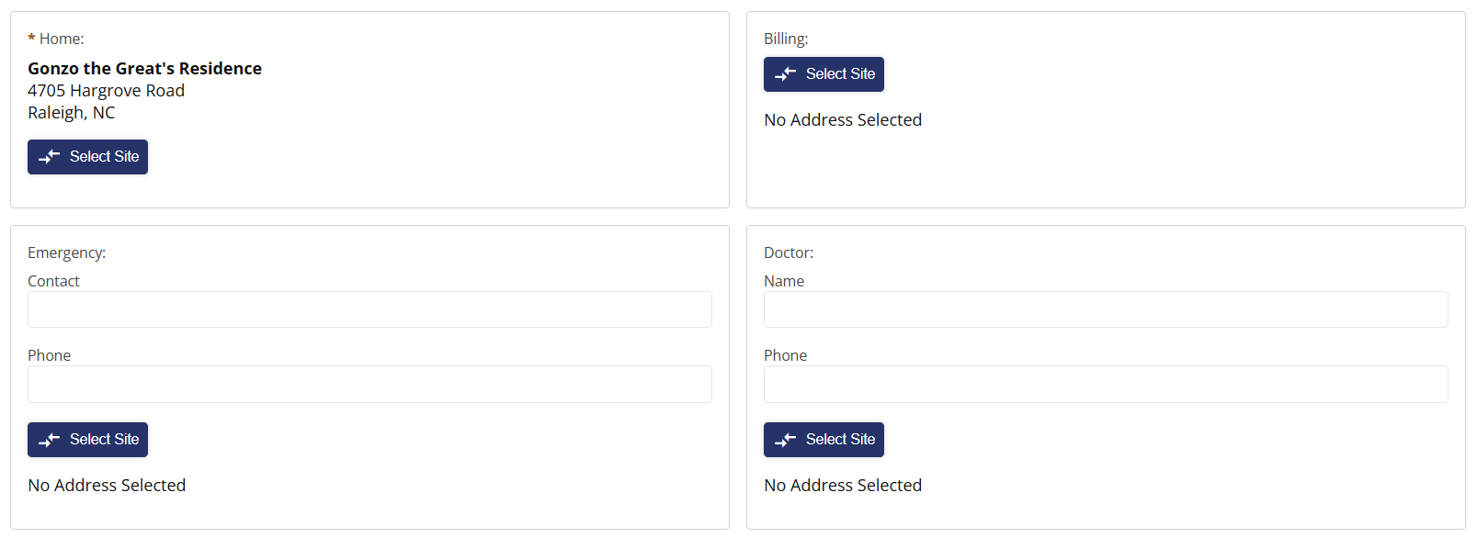Open Select Site under Billing

tap(824, 74)
